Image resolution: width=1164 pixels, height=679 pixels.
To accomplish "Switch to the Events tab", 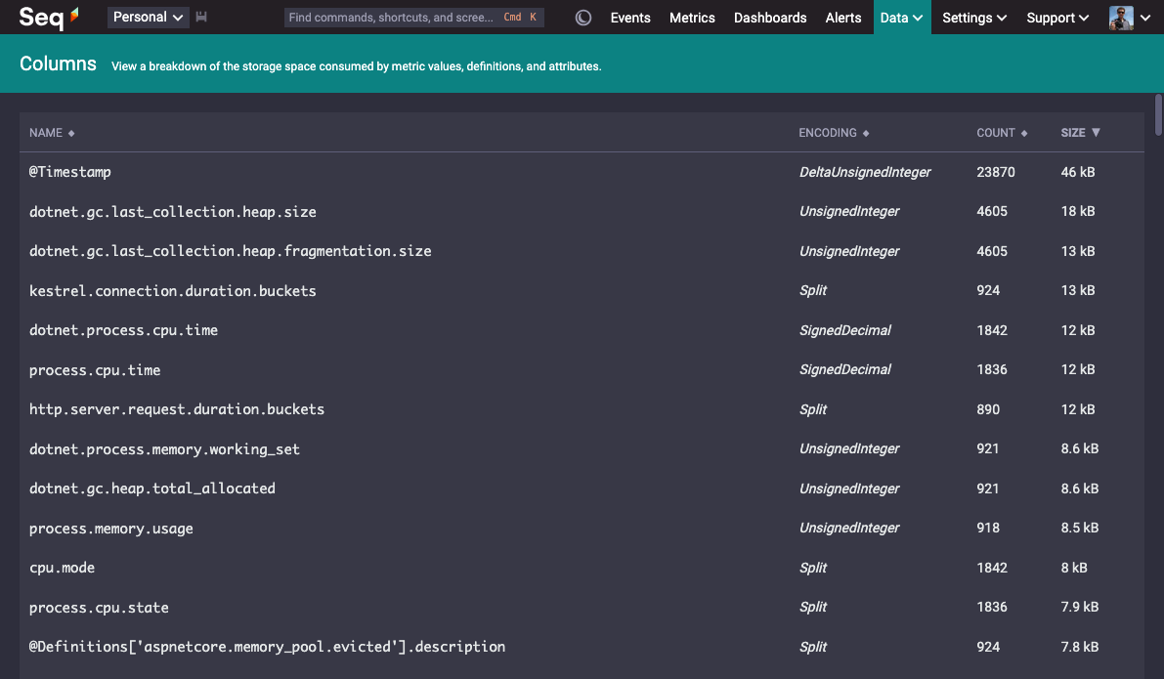I will [629, 17].
